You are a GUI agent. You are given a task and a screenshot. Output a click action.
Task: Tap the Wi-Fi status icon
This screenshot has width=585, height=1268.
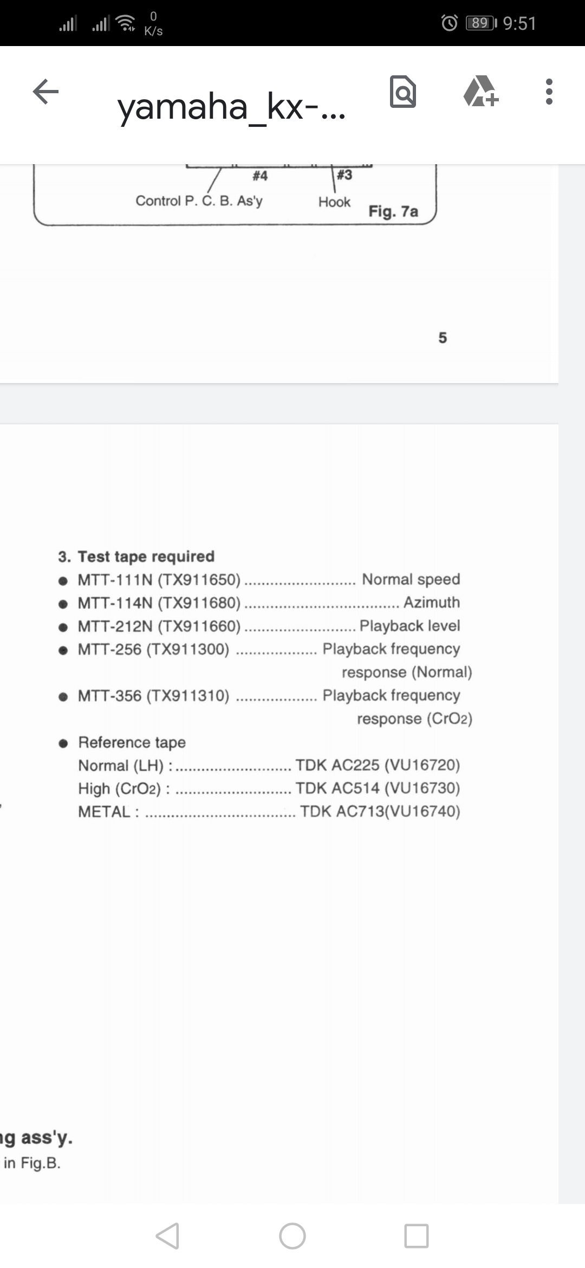(126, 23)
